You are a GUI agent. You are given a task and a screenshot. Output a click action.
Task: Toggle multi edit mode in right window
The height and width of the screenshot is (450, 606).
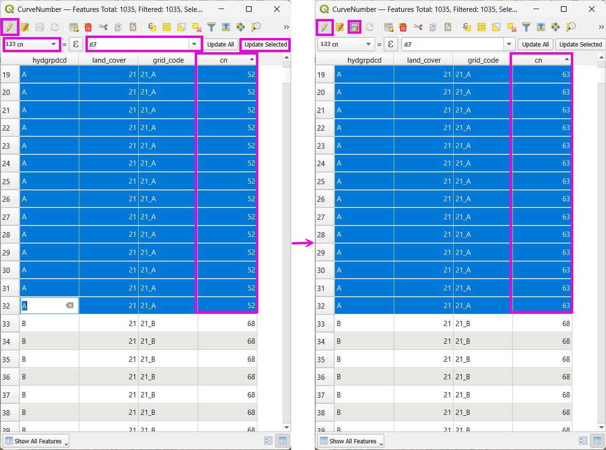coord(340,27)
